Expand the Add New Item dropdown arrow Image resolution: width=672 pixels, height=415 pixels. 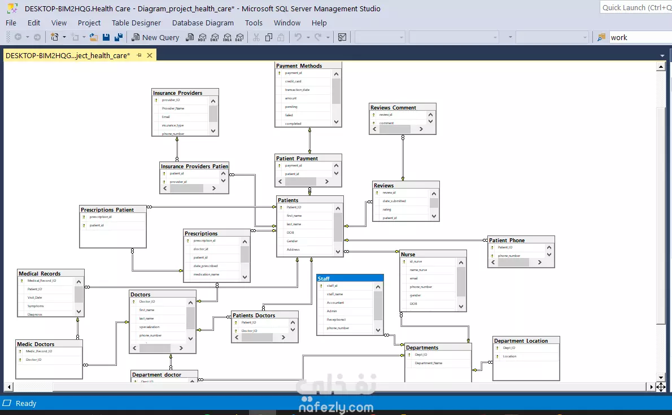(x=84, y=37)
